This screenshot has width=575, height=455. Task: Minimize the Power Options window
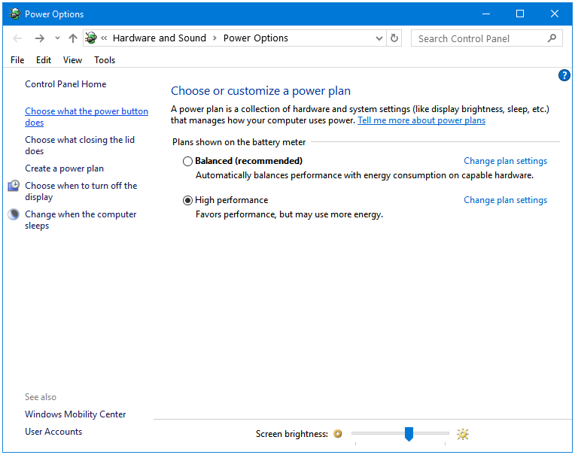[x=486, y=14]
